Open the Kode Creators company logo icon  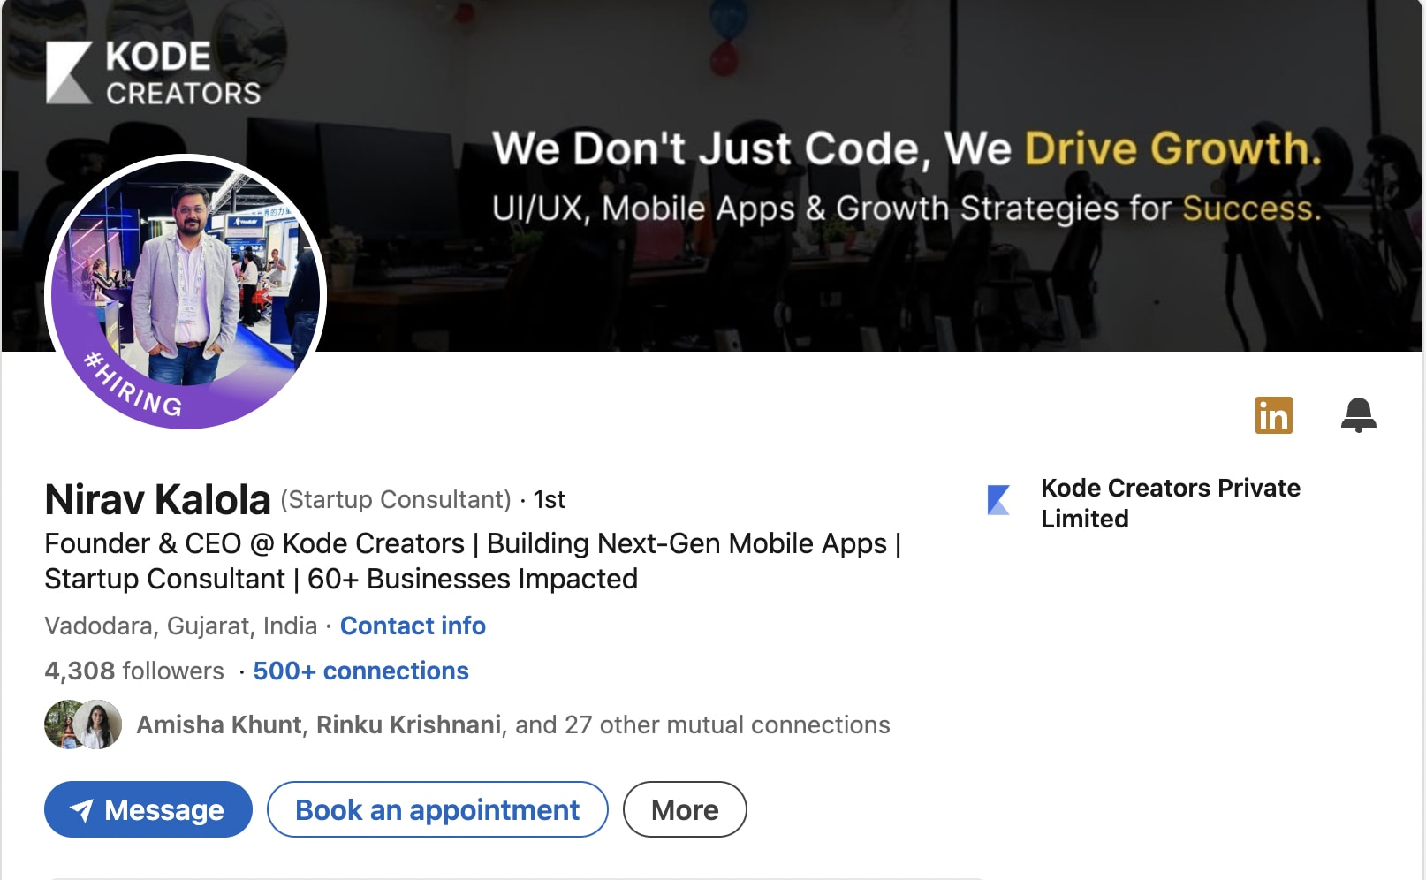point(998,500)
